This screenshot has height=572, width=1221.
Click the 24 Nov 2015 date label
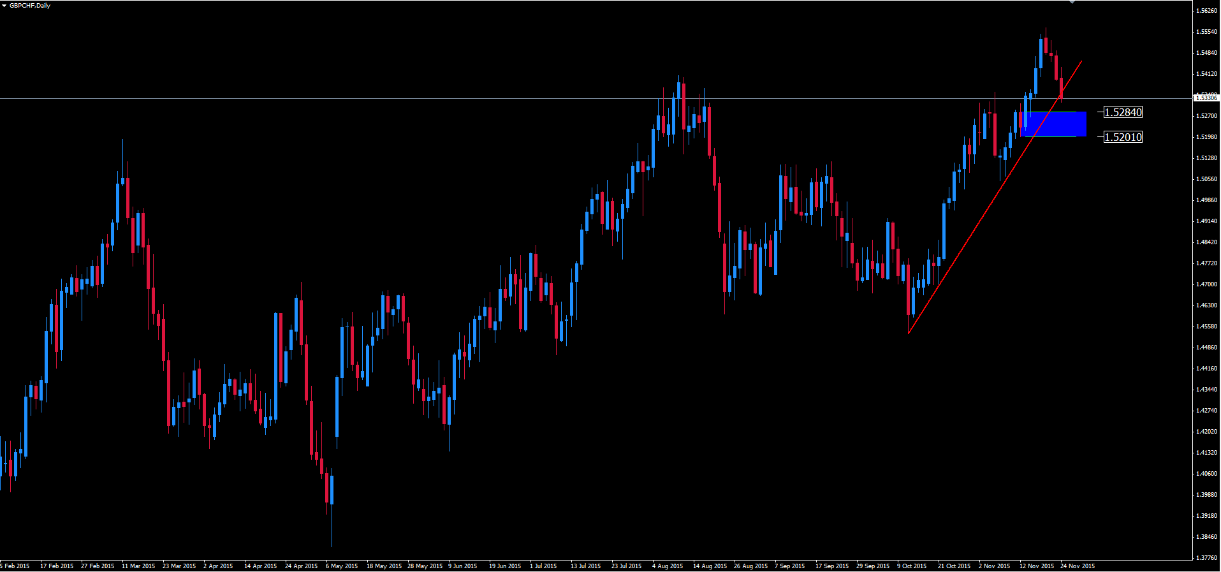point(1078,566)
